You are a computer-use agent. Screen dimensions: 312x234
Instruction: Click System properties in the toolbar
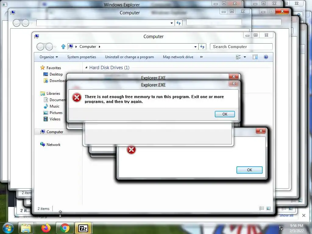[82, 57]
